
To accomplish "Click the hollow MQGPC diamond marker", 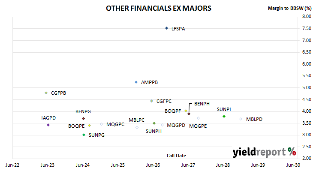I will [x=102, y=124].
